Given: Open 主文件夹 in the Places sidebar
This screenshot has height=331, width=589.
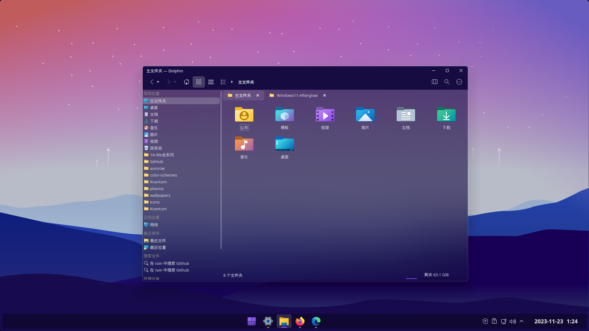Looking at the screenshot, I should 181,101.
